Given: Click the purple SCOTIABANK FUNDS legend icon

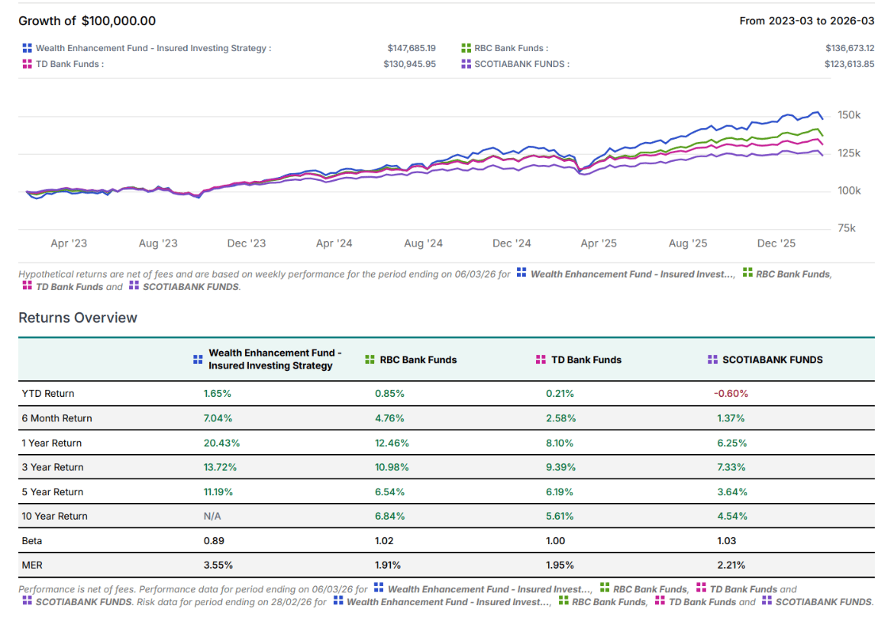Looking at the screenshot, I should 466,64.
